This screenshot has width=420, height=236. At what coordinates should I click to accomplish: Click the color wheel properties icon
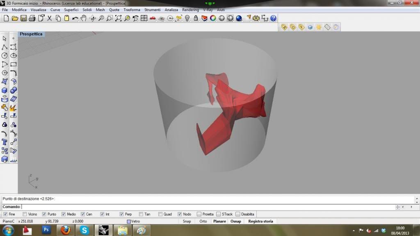[x=213, y=18]
